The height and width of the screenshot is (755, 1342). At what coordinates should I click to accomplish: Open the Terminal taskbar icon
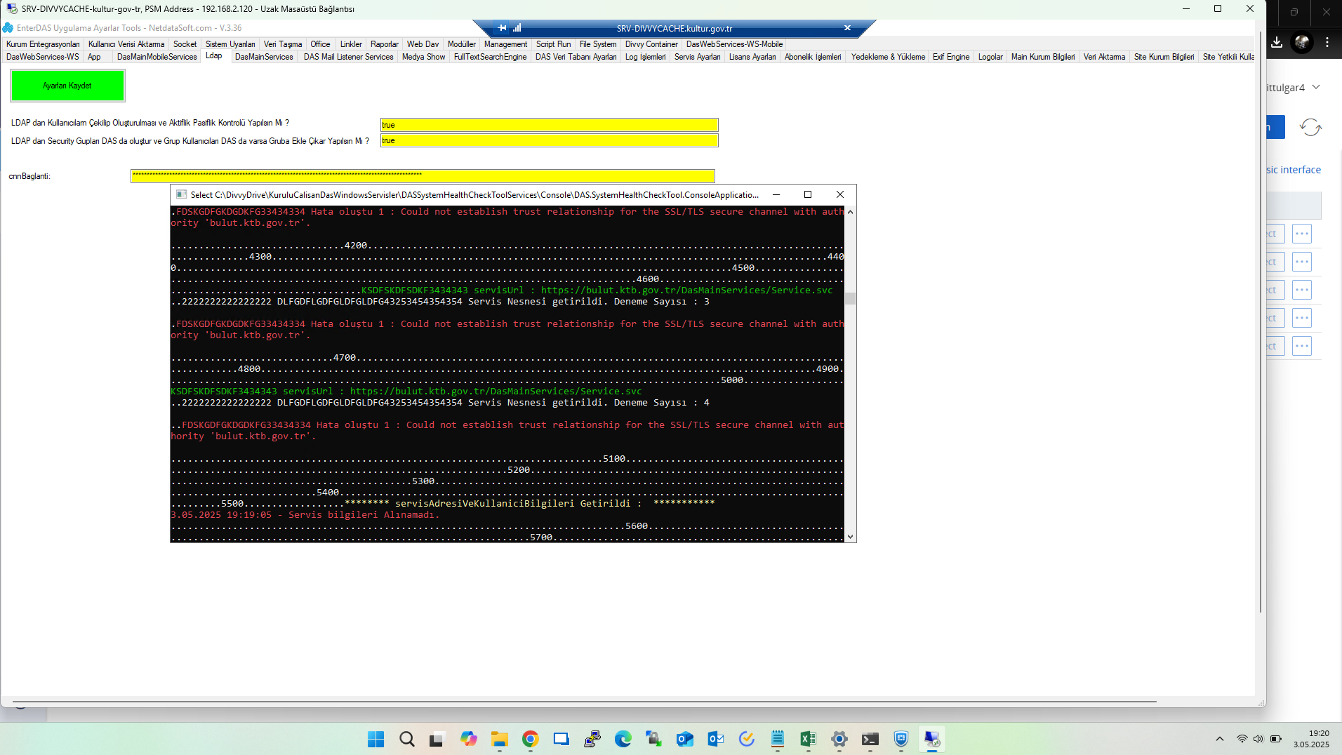tap(870, 739)
